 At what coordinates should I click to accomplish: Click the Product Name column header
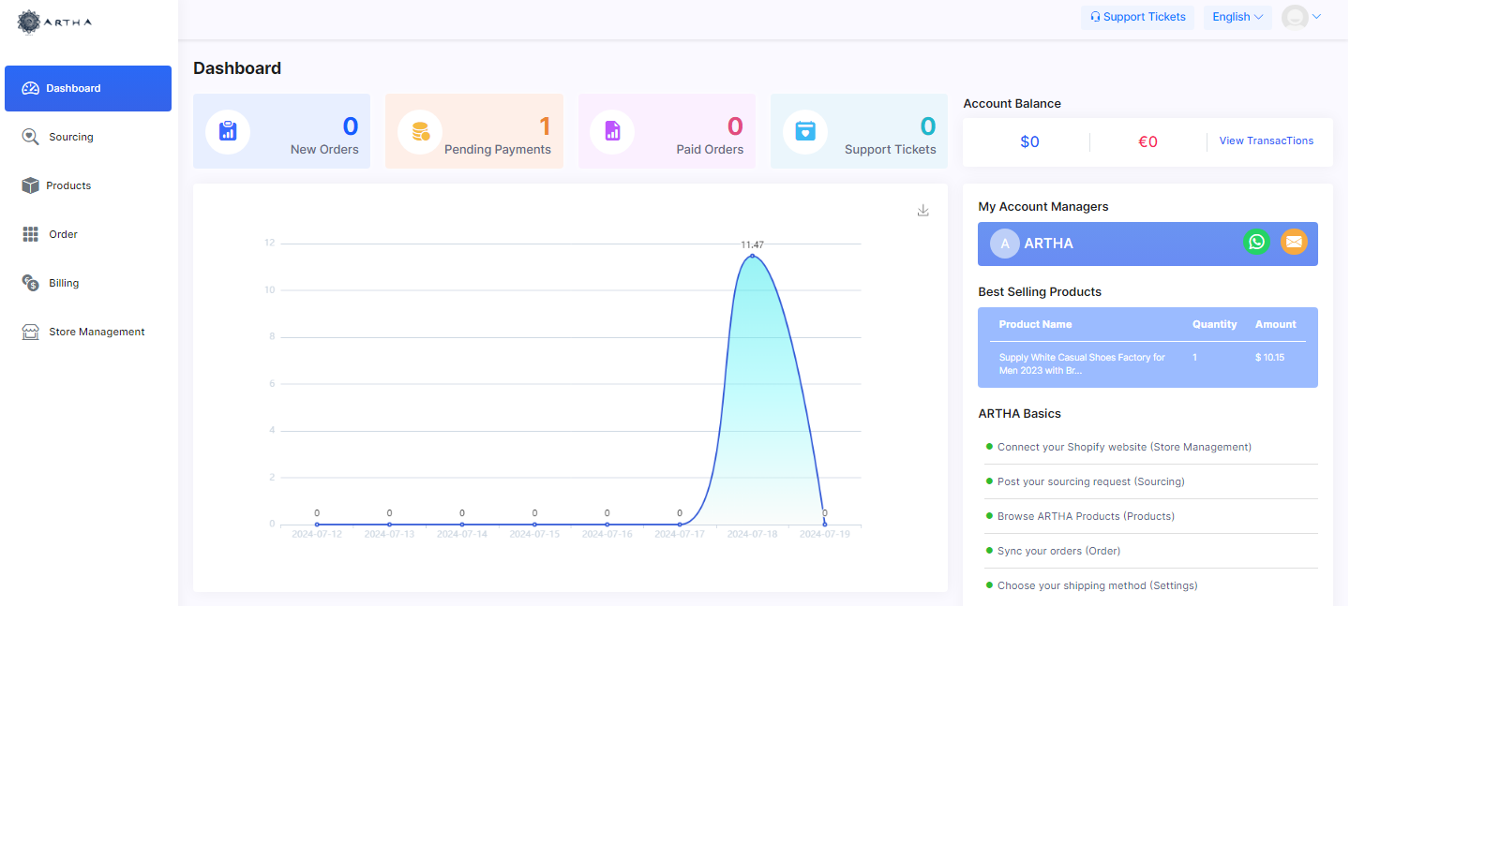[x=1035, y=324]
